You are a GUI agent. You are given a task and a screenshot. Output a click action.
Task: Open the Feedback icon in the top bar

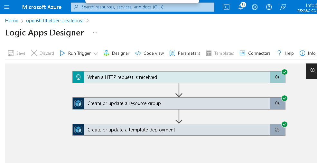point(283,7)
